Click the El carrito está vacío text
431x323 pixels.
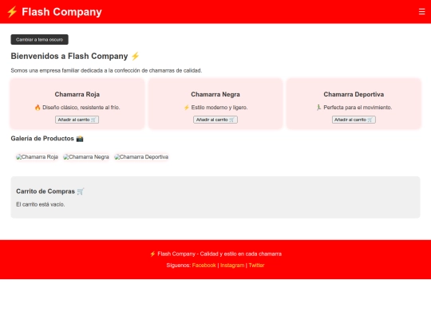point(41,204)
